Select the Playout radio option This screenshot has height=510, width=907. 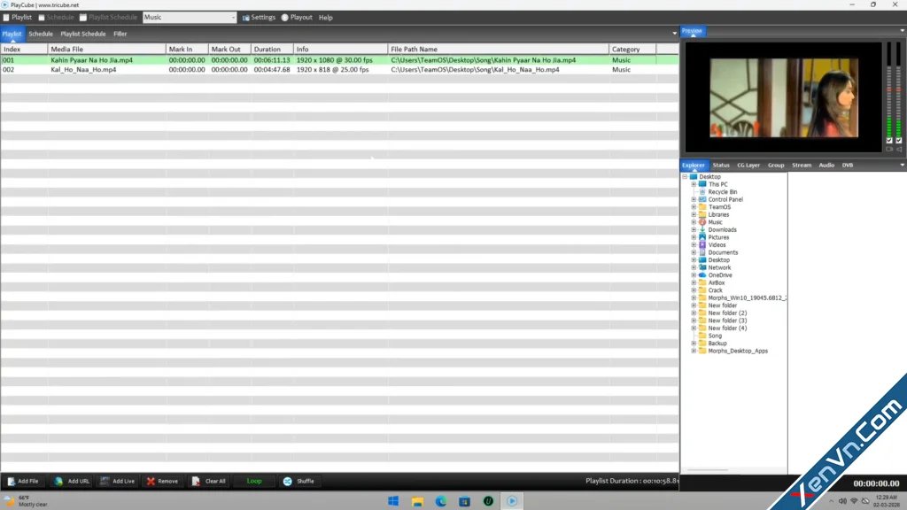[x=284, y=18]
